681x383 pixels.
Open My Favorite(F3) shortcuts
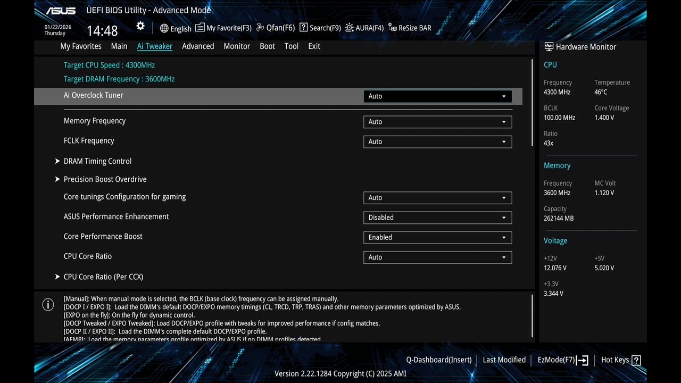coord(223,28)
